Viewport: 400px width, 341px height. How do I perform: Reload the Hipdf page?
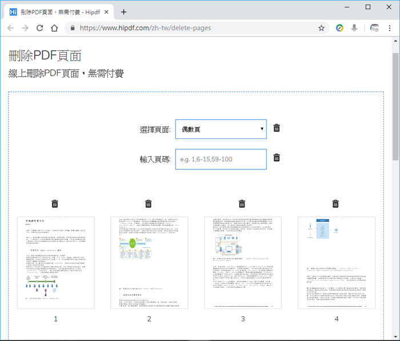[x=39, y=28]
